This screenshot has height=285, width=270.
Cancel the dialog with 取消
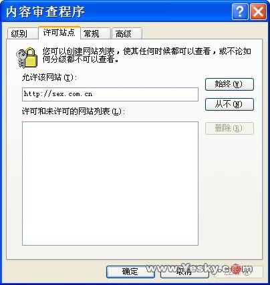pos(184,272)
